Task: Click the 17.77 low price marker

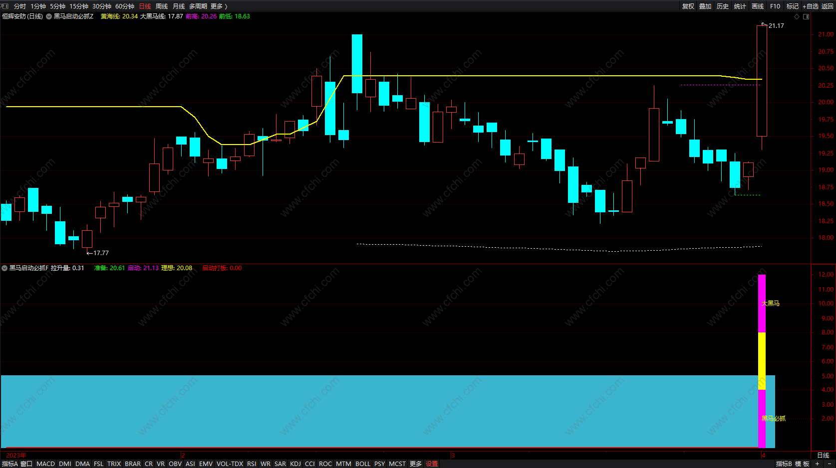Action: [x=101, y=253]
